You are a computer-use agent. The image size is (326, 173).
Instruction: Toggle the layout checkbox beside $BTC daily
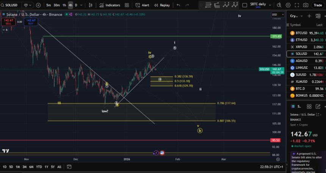[x=245, y=5]
